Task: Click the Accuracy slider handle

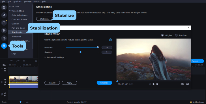Action: (98, 47)
